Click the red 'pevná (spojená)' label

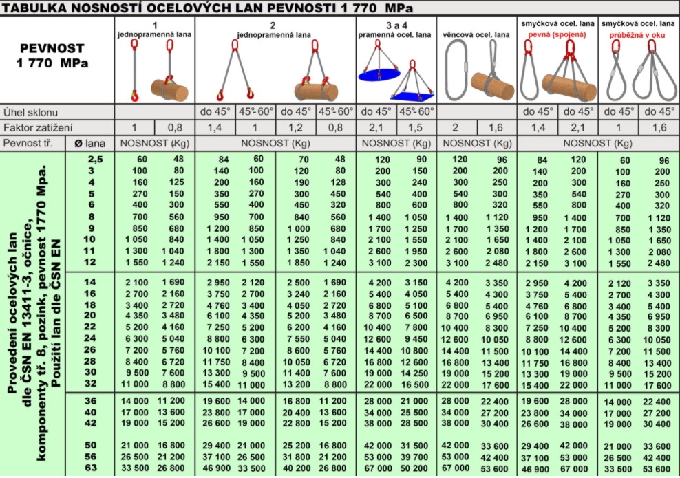pyautogui.click(x=557, y=34)
